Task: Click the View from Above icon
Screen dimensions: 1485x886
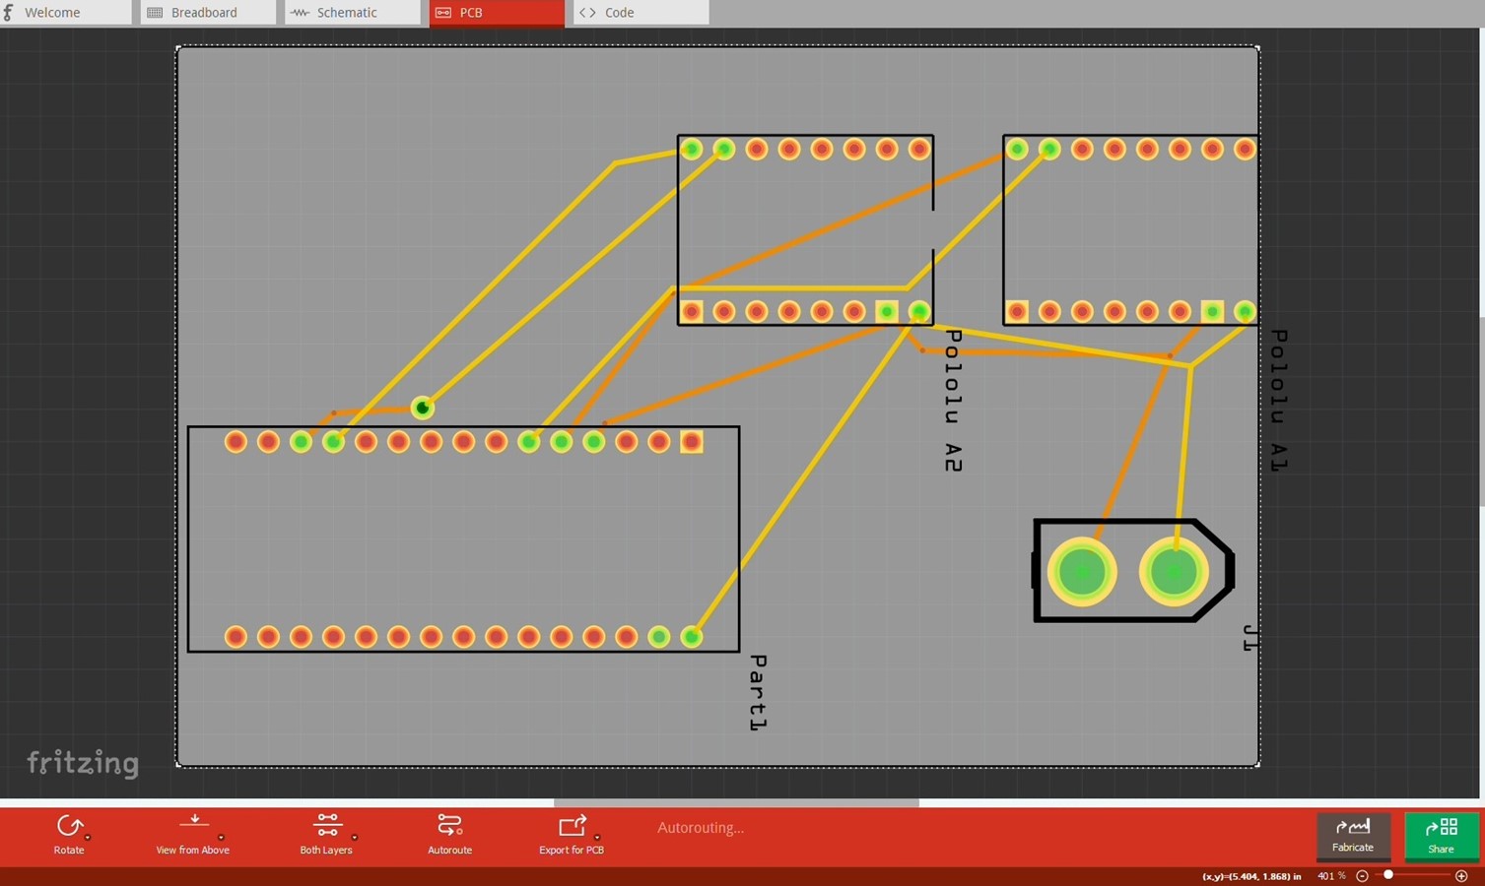Action: tap(194, 823)
